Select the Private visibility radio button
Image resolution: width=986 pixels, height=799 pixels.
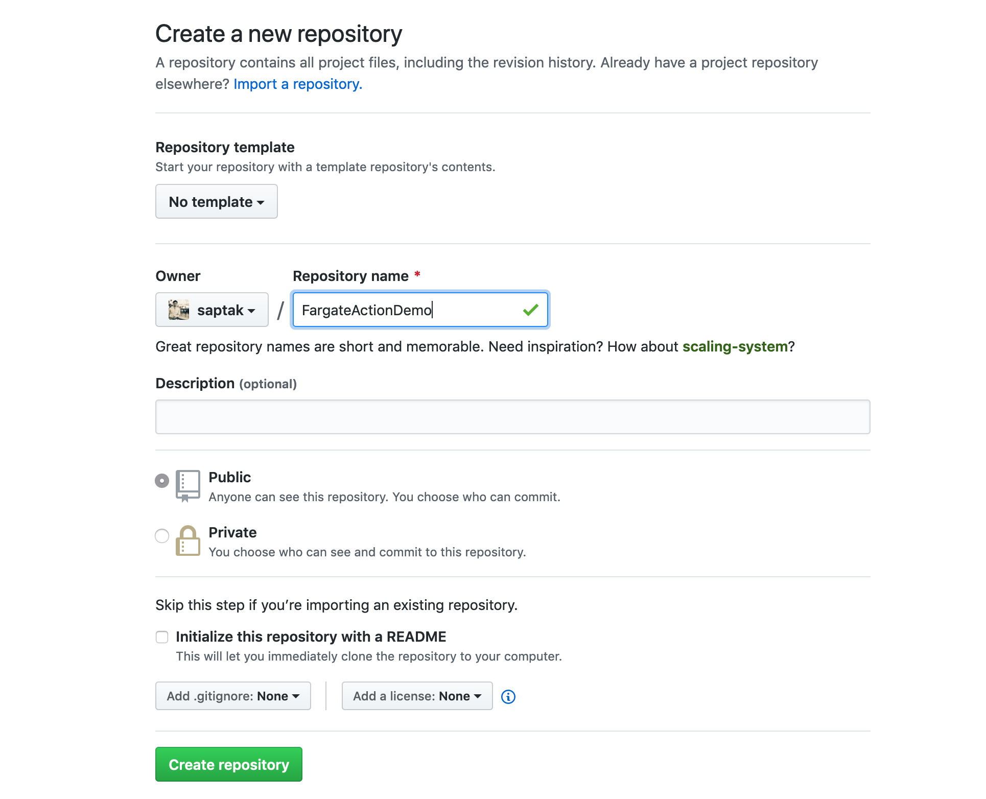click(161, 535)
